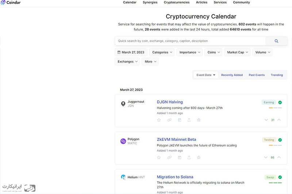Click the Helium coin name
This screenshot has width=292, height=194.
click(x=132, y=177)
